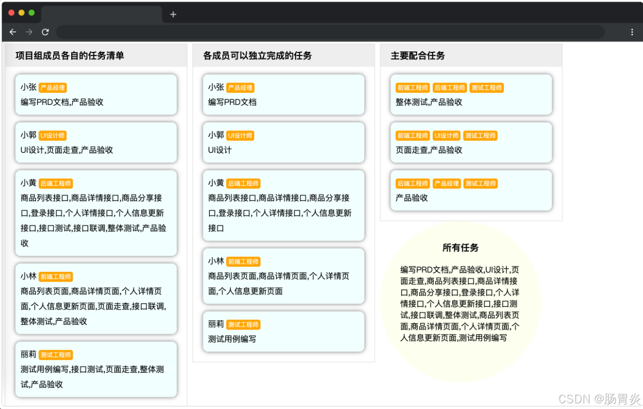Screen dimensions: 643x409
Task: Click independent task text UI设计
Action: tap(220, 150)
